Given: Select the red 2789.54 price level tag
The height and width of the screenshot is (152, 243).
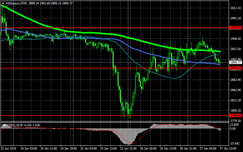Looking at the screenshot, I should (x=236, y=115).
